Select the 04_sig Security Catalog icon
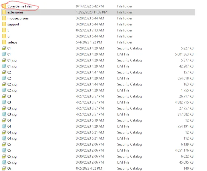207x171 pixels. 4,132
